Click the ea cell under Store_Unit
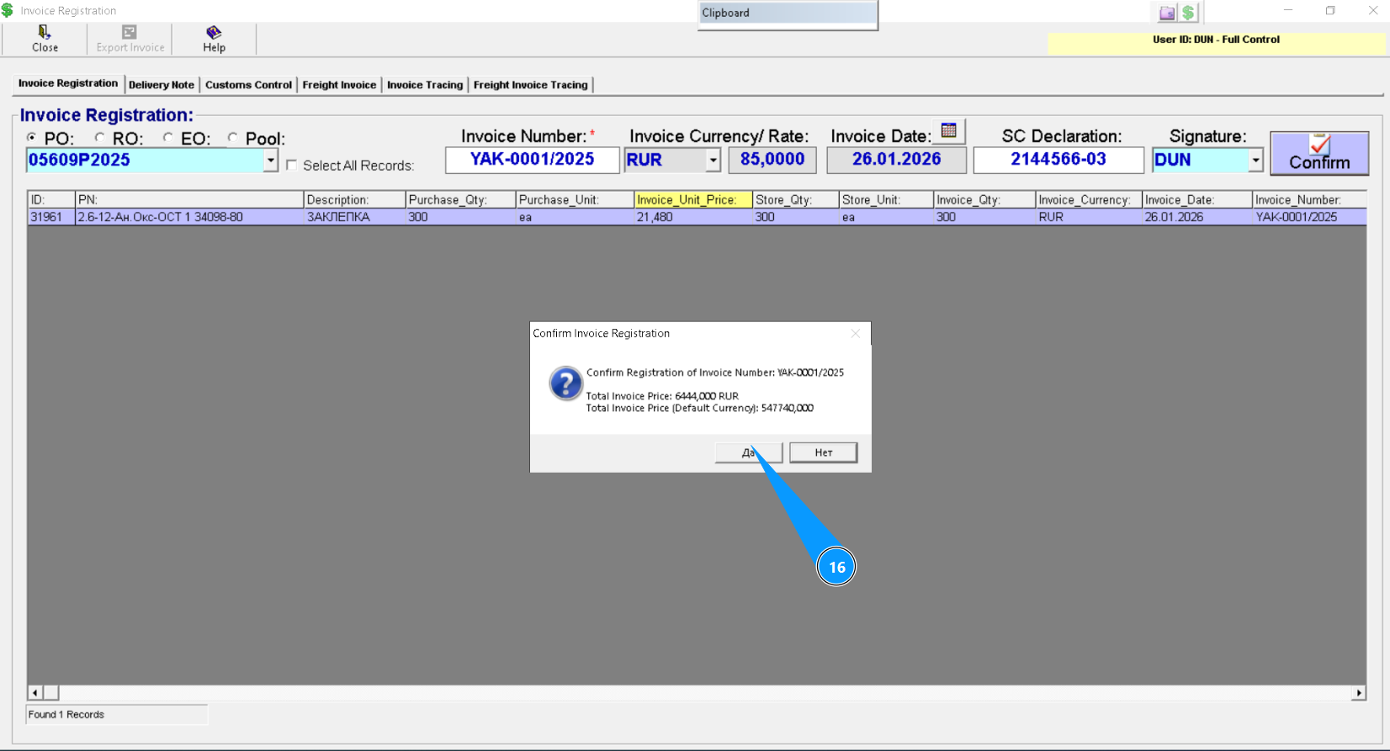Viewport: 1390px width, 751px height. [x=887, y=217]
